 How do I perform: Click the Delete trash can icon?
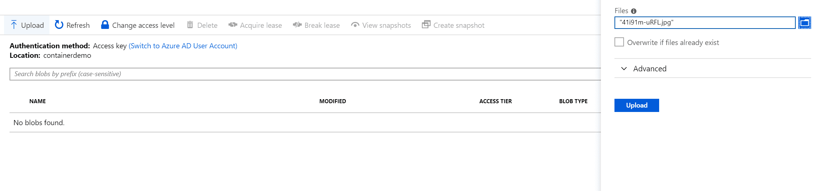click(x=190, y=25)
